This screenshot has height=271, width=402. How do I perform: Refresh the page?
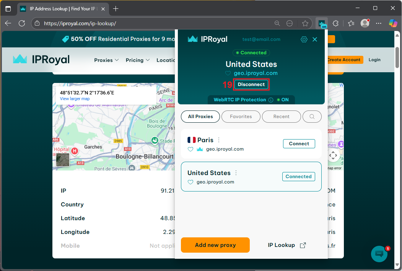tap(22, 23)
